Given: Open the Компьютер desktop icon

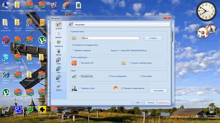Looking at the screenshot, I should (6, 7).
